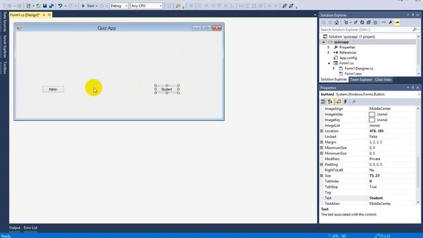The height and width of the screenshot is (238, 423).
Task: Open the Error List tab at the bottom
Action: point(30,227)
